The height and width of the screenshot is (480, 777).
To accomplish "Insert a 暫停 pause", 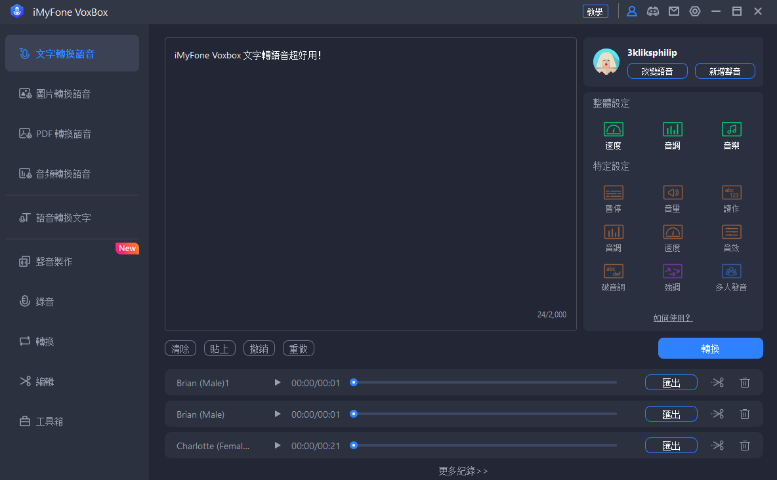I will click(x=613, y=199).
